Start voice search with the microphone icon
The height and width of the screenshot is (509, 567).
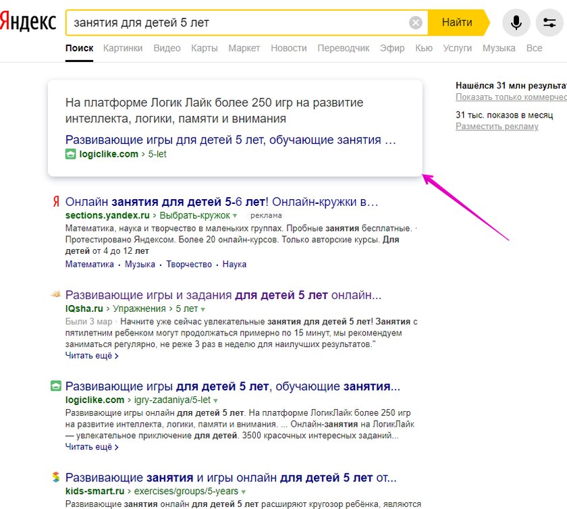[x=516, y=23]
